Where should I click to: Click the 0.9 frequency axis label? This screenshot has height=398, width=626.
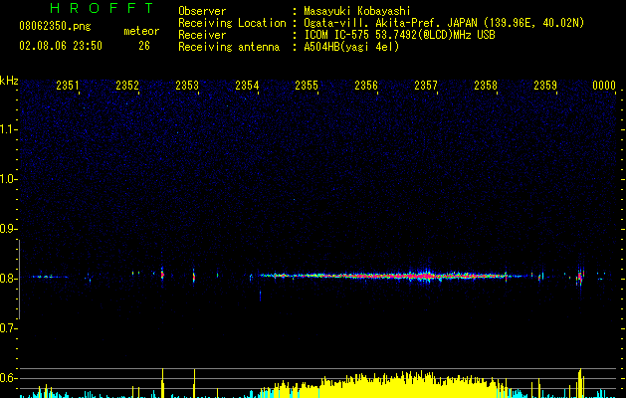tap(8, 229)
